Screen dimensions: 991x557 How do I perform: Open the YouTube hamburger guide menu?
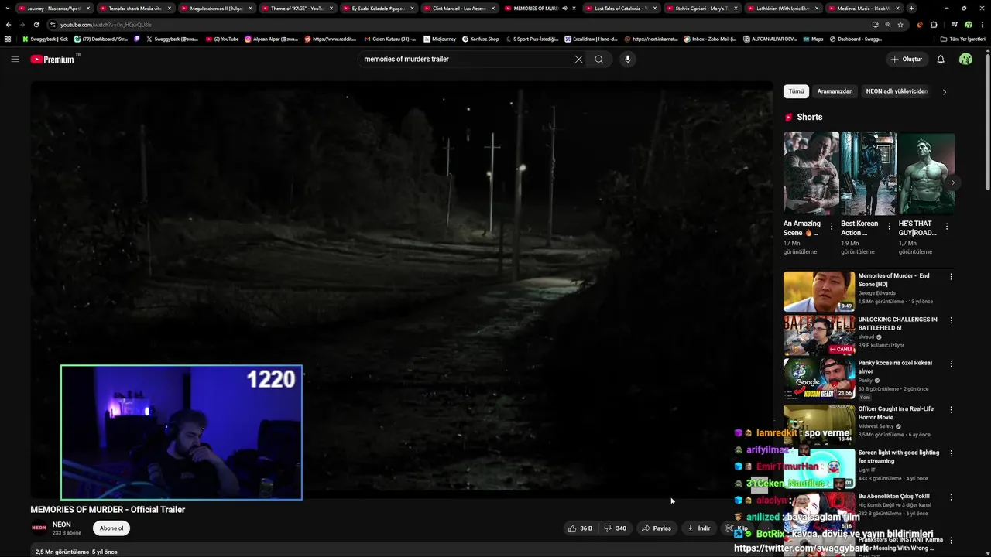click(x=15, y=59)
